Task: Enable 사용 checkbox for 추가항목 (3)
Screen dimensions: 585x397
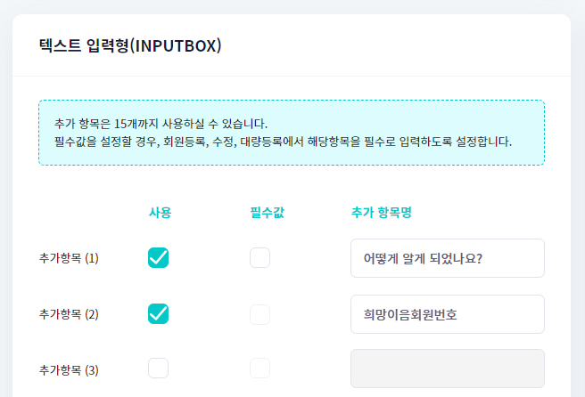Action: coord(158,369)
